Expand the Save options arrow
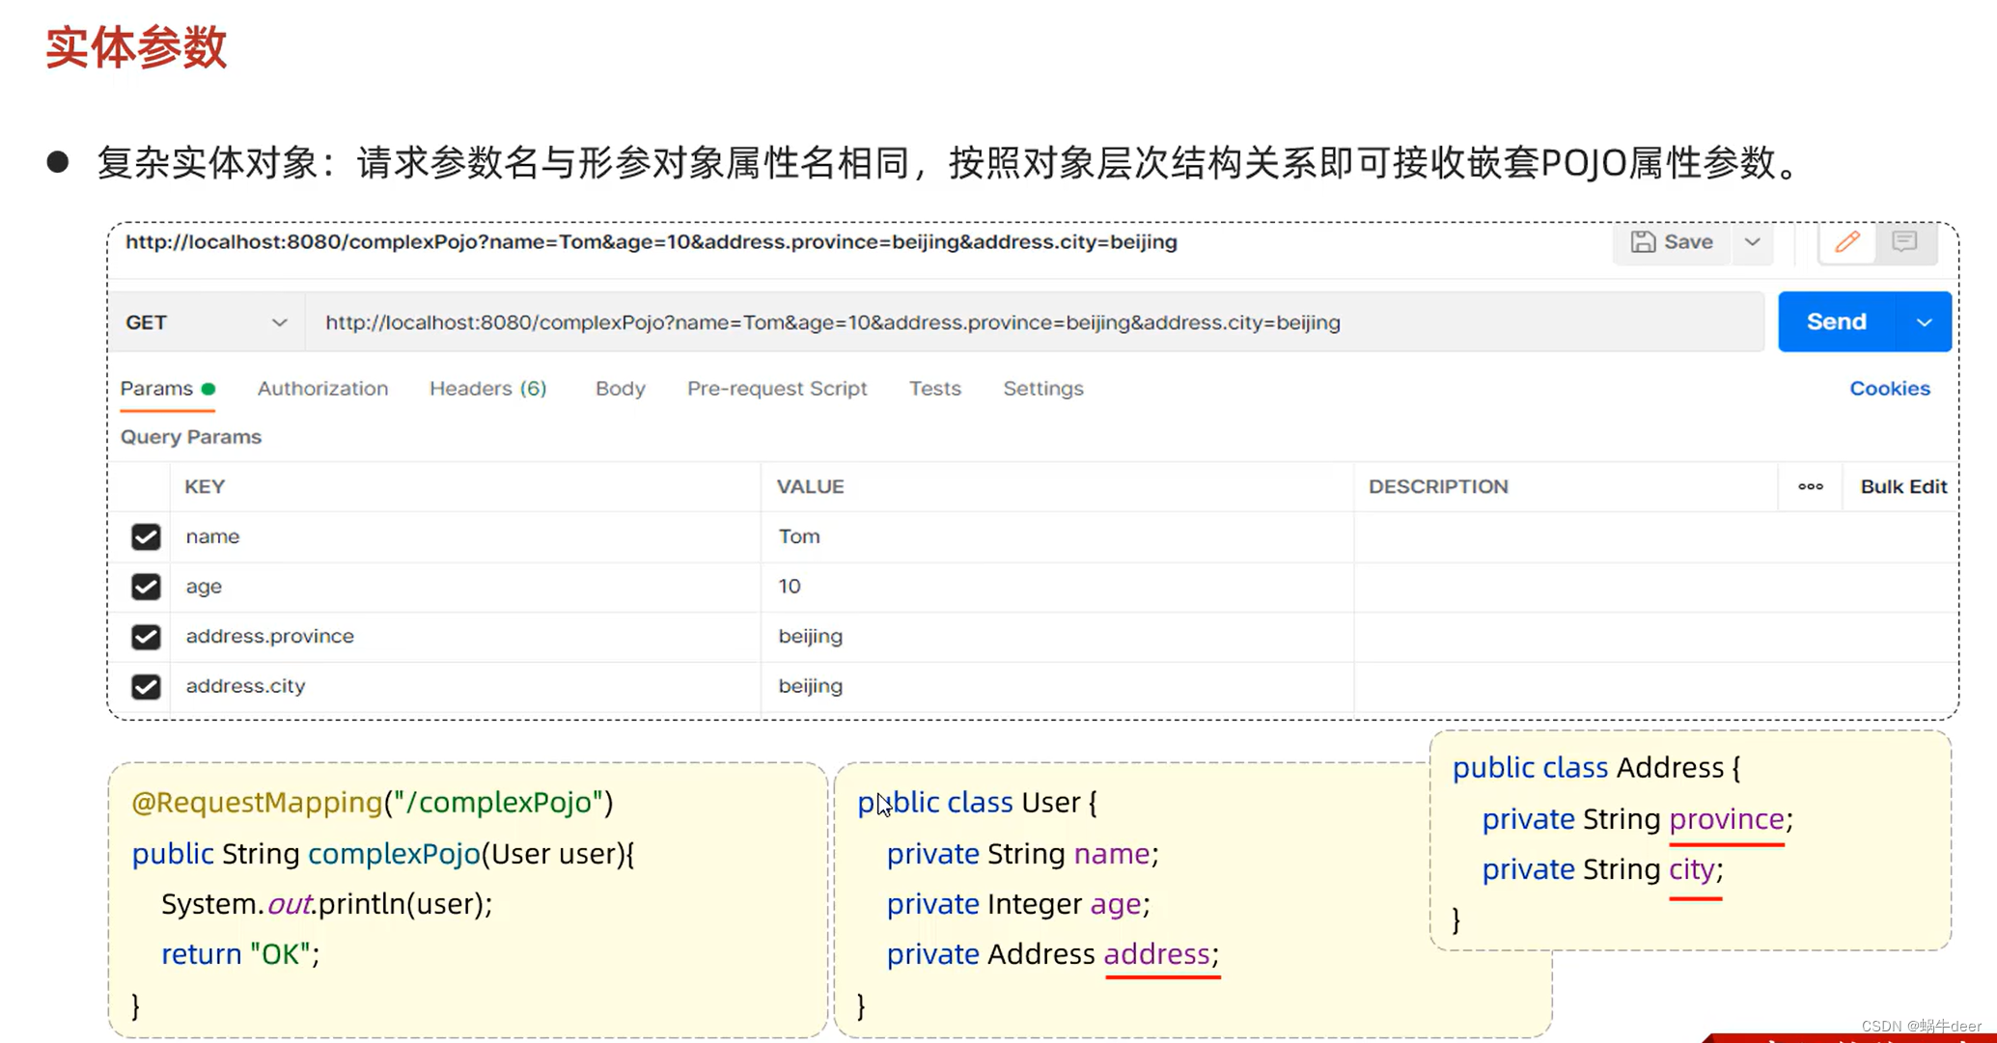 point(1753,242)
